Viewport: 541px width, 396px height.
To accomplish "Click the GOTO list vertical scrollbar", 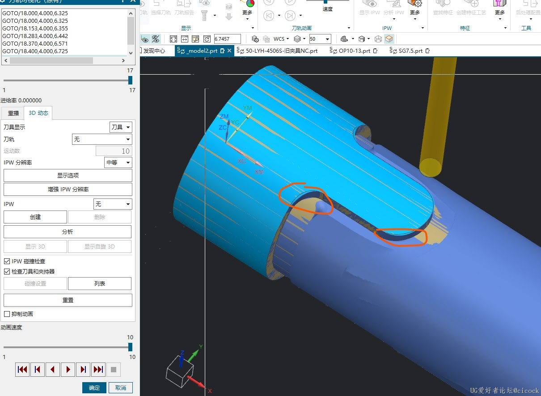I will [x=131, y=33].
